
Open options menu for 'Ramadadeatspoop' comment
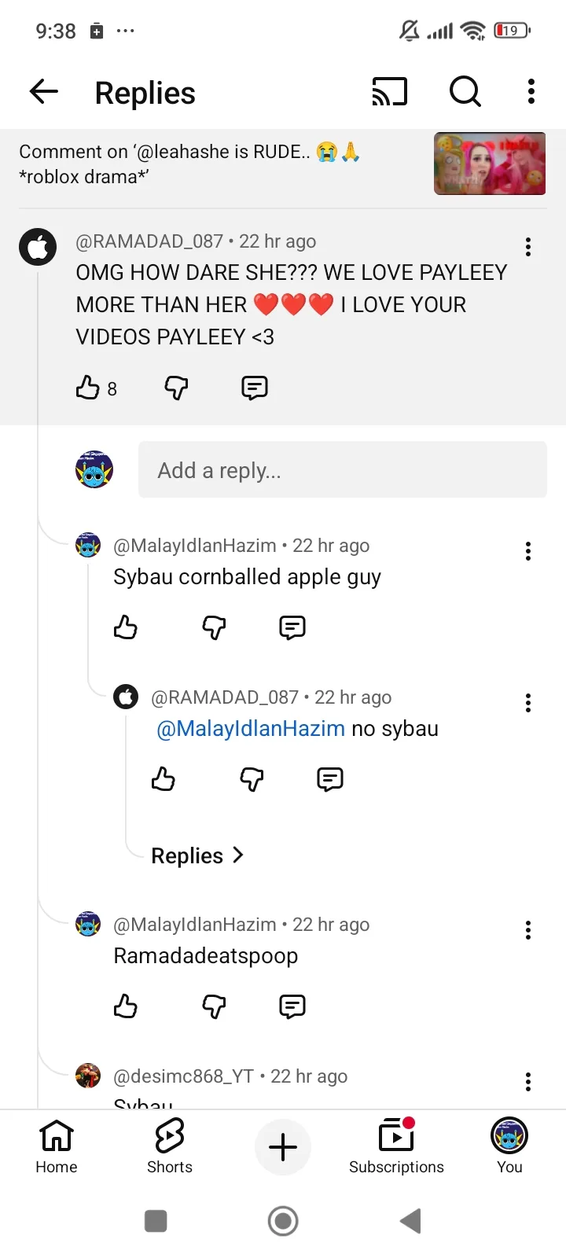pyautogui.click(x=528, y=930)
